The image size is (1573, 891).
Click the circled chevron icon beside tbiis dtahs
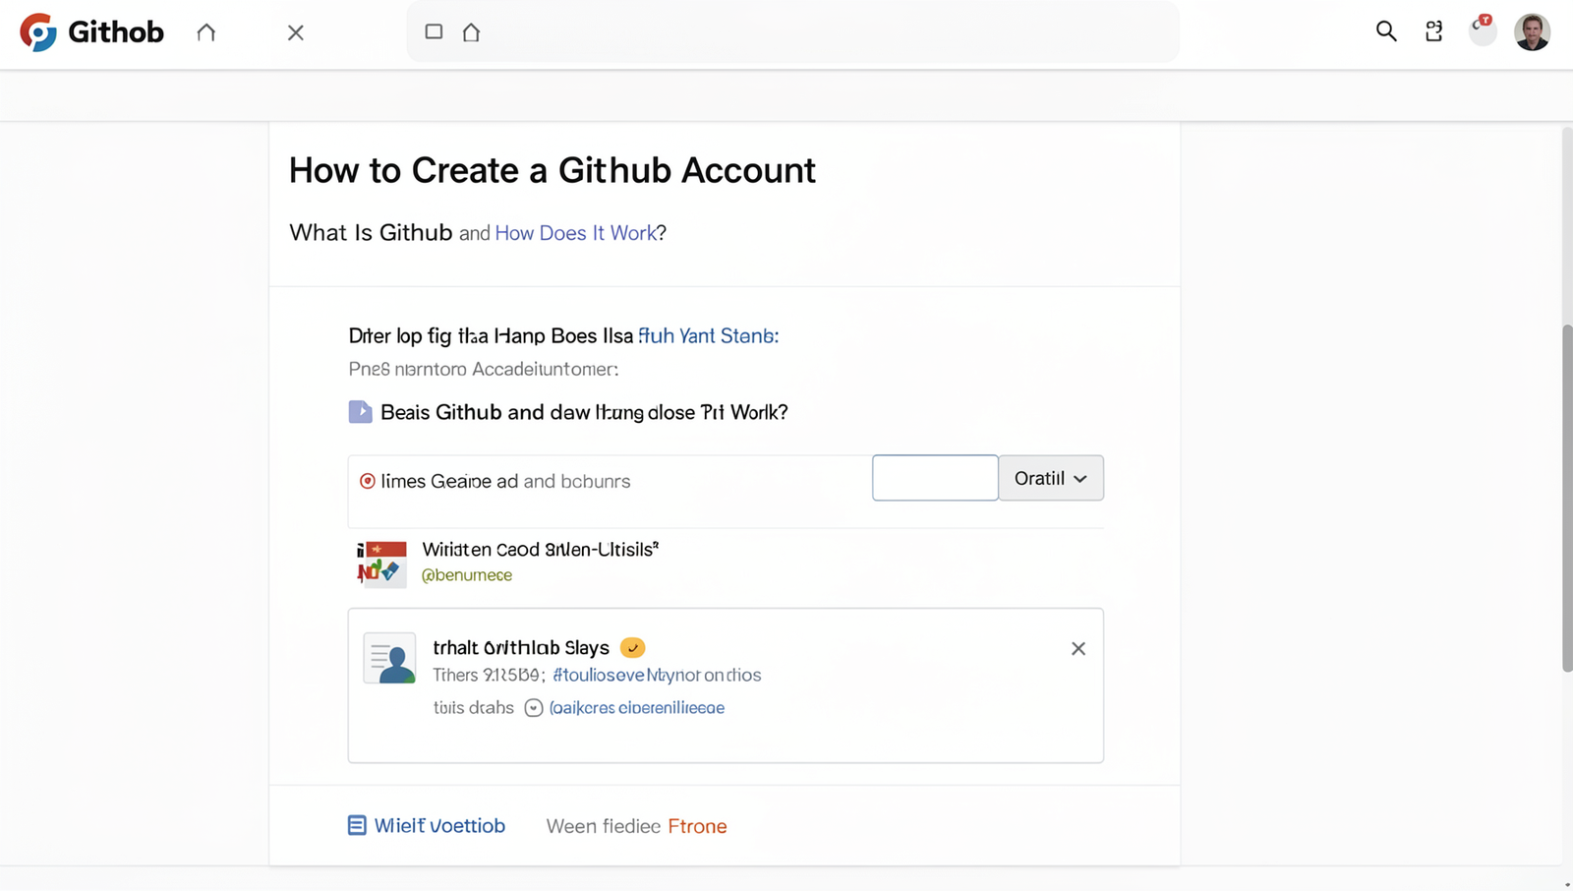534,708
